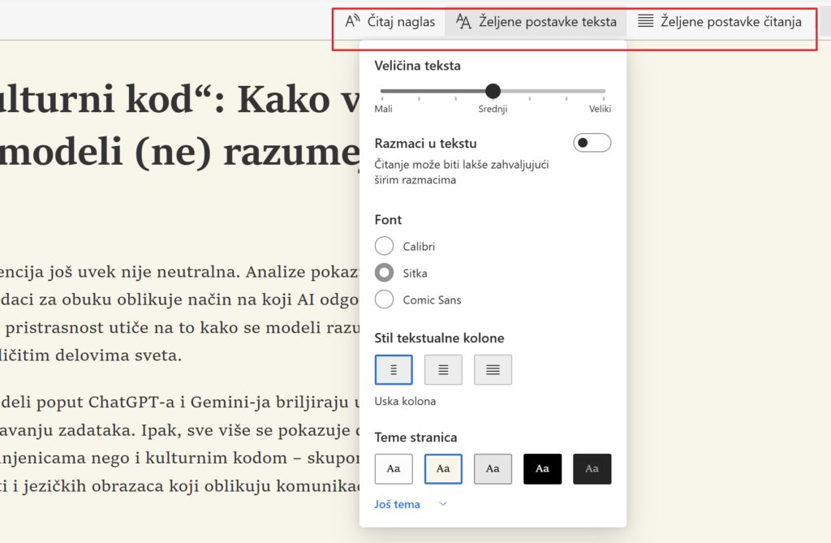Click the text size slider handle

[493, 91]
